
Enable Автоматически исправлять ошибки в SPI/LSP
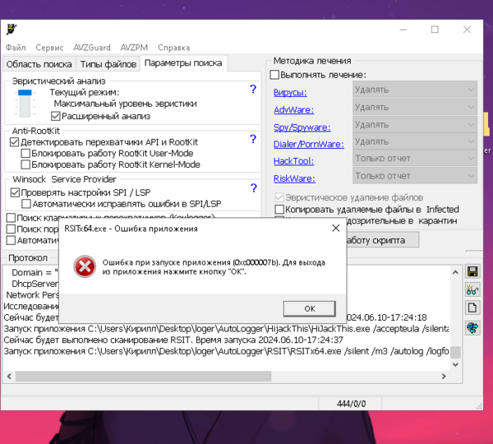(x=26, y=204)
